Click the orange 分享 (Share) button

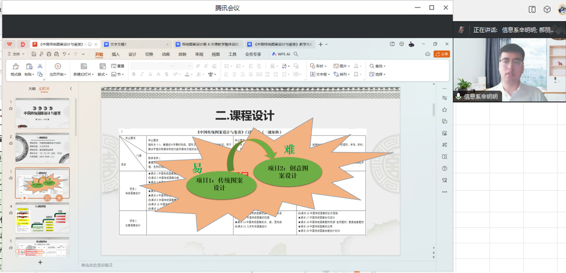441,54
